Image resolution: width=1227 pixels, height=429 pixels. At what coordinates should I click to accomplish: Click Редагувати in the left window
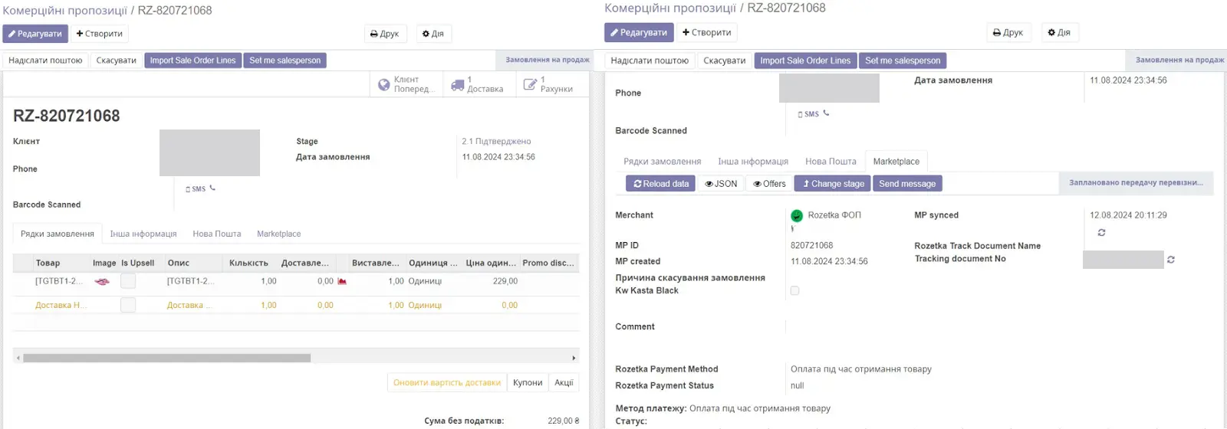pos(35,34)
